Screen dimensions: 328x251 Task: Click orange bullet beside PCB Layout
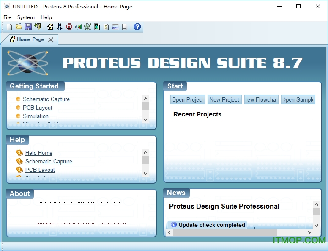pos(18,108)
